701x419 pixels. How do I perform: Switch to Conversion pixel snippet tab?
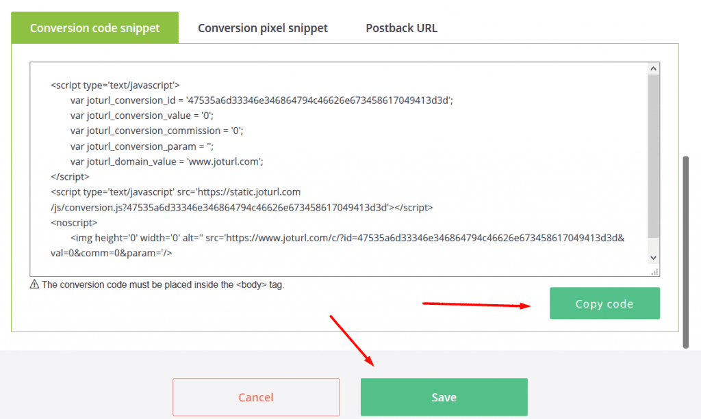click(262, 27)
